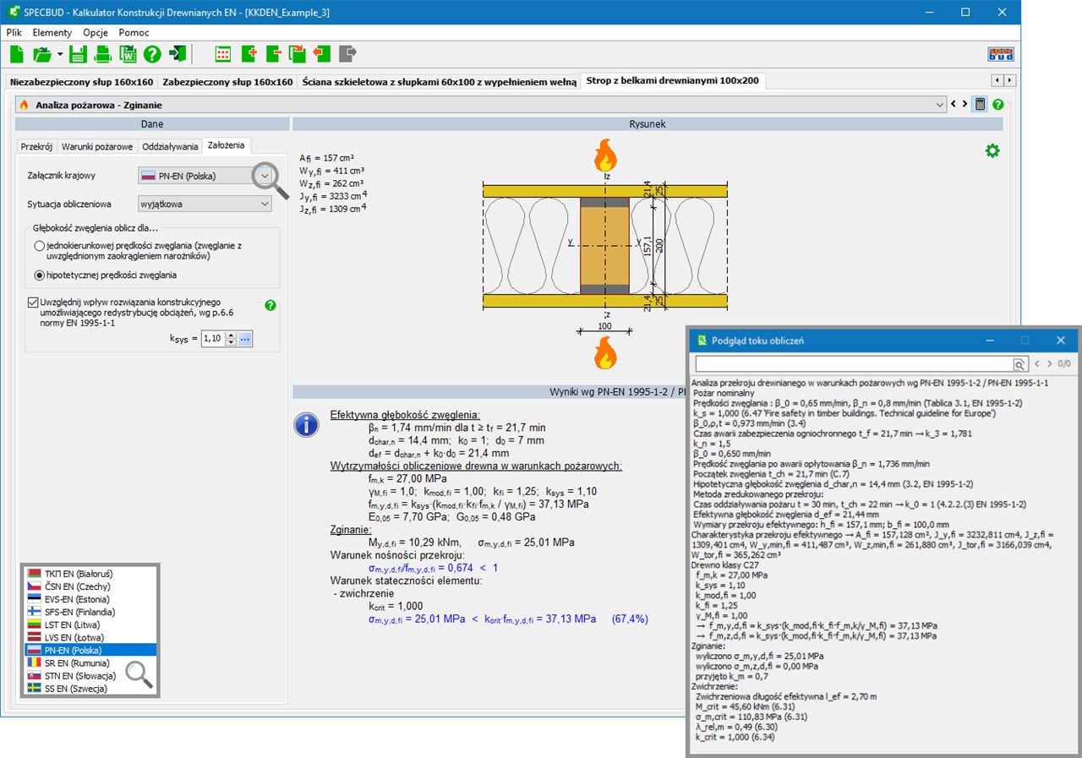Open the Załącznik krajowy dropdown
This screenshot has height=758, width=1082.
click(x=265, y=176)
